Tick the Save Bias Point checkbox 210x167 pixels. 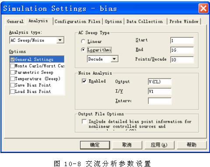[x=13, y=85]
